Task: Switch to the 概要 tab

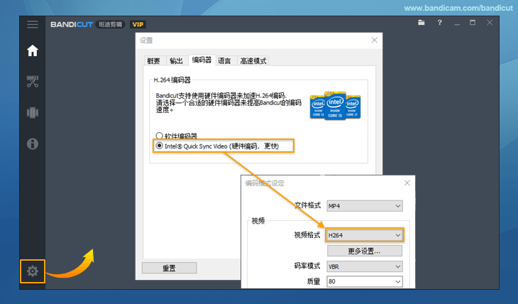Action: 153,61
